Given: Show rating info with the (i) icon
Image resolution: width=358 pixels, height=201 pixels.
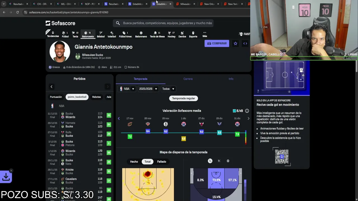Looking at the screenshot, I should (x=247, y=111).
